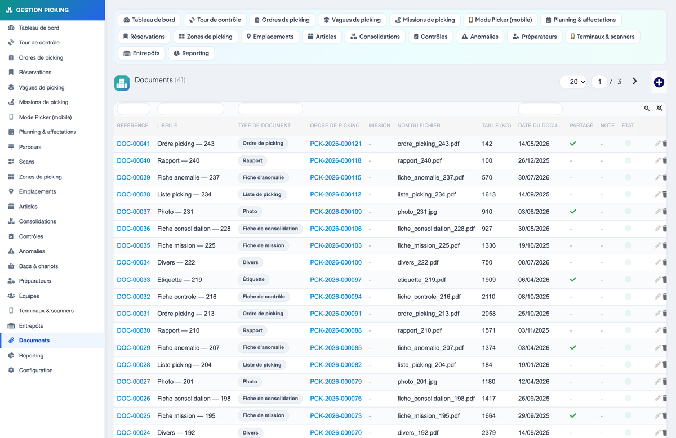Switch to Missions de picking top tab
Screen dimensions: 676x438
point(425,20)
